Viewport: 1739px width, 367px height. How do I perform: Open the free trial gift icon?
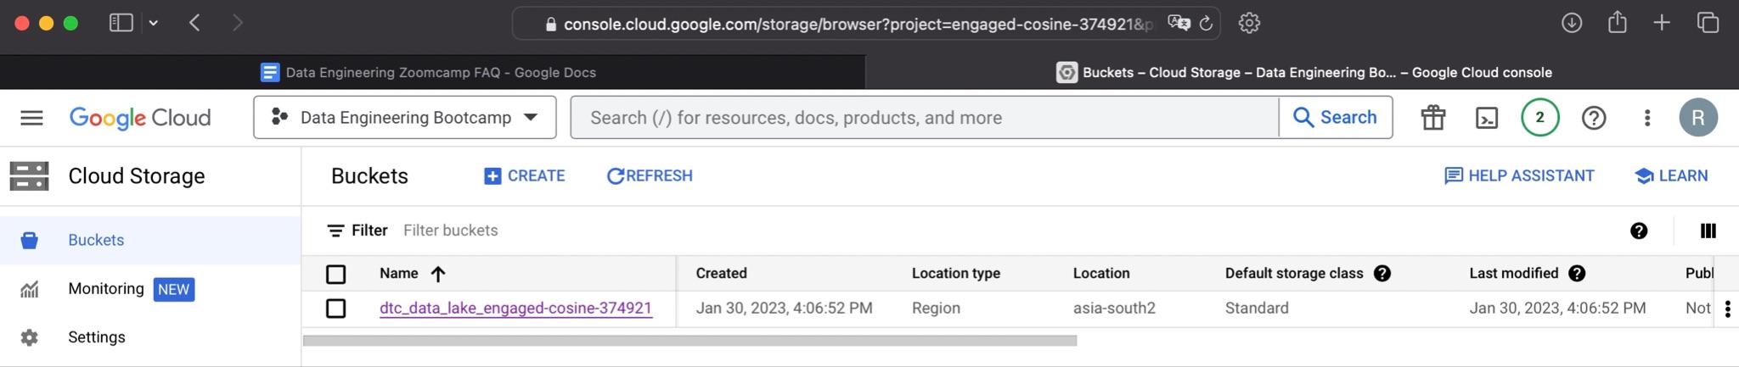click(x=1433, y=118)
